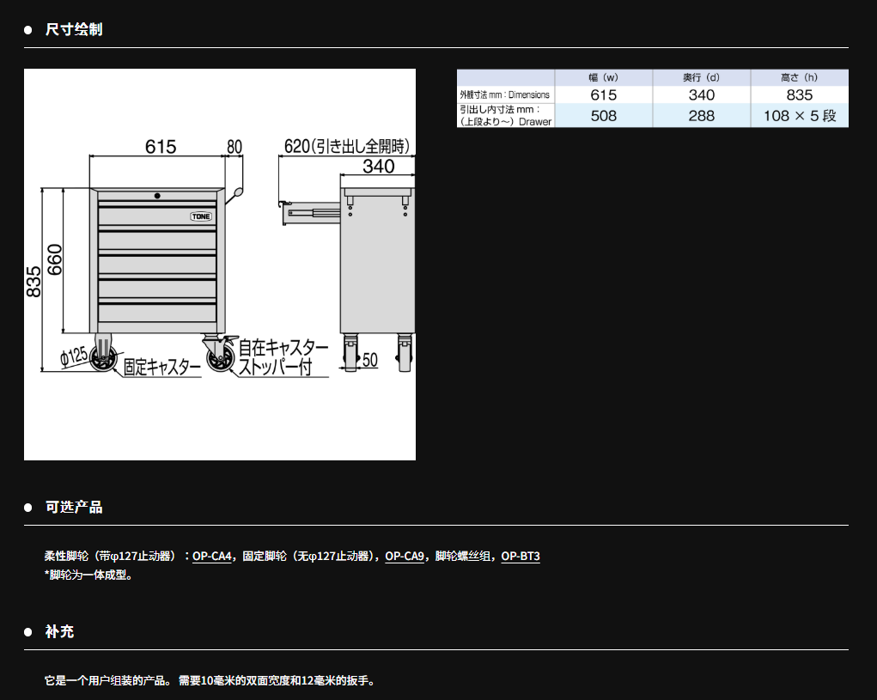
Task: Open the OP-CA4 flexible caster link
Action: pos(211,557)
